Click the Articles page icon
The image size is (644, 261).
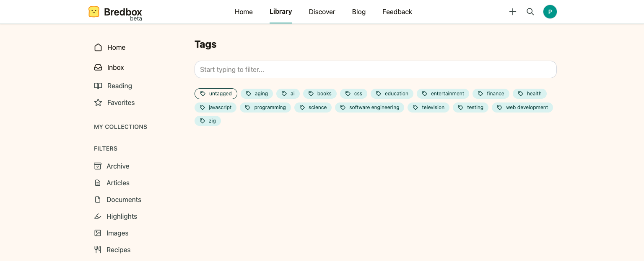[x=98, y=183]
